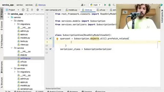Screen dimensions: 164x92
Task: Collapse the inner service package folder
Action: [x=12, y=48]
